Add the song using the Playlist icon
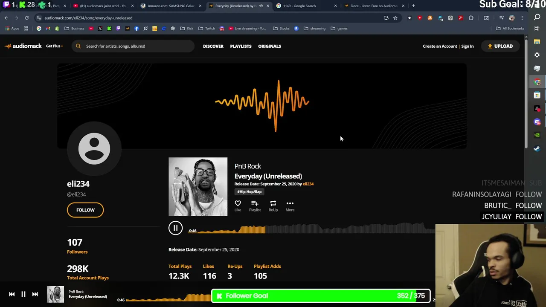 [x=255, y=203]
